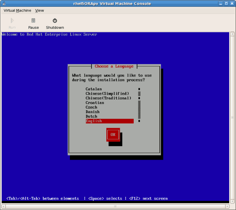Select Catalan from the language list

click(94, 89)
